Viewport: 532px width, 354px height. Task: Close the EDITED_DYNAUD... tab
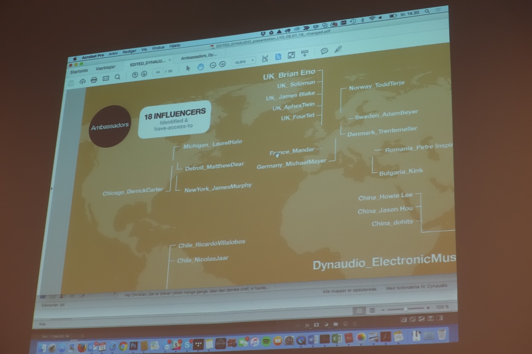(170, 60)
